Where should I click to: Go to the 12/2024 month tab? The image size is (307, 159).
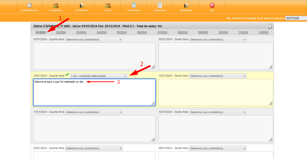pos(263,32)
